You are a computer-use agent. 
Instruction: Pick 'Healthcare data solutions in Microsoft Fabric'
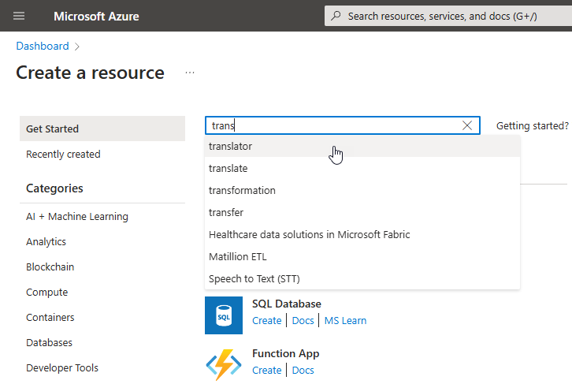tap(309, 234)
